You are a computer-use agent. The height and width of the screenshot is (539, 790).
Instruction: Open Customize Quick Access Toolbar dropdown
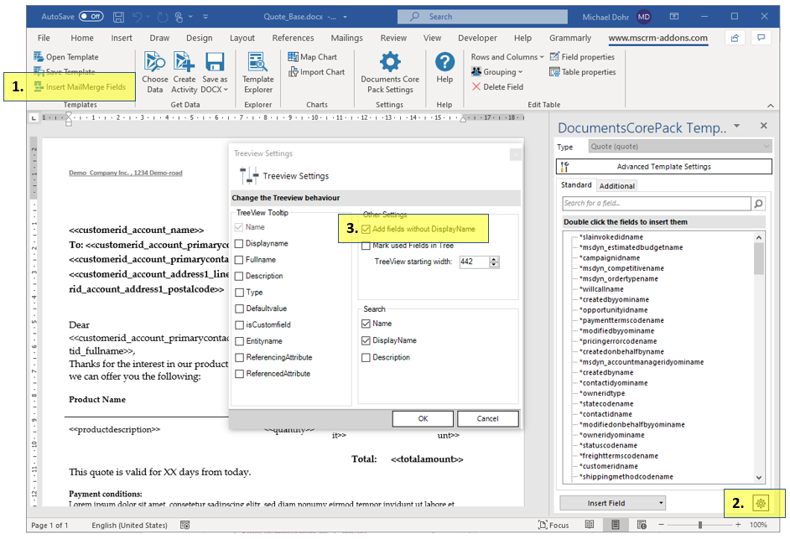click(x=205, y=17)
